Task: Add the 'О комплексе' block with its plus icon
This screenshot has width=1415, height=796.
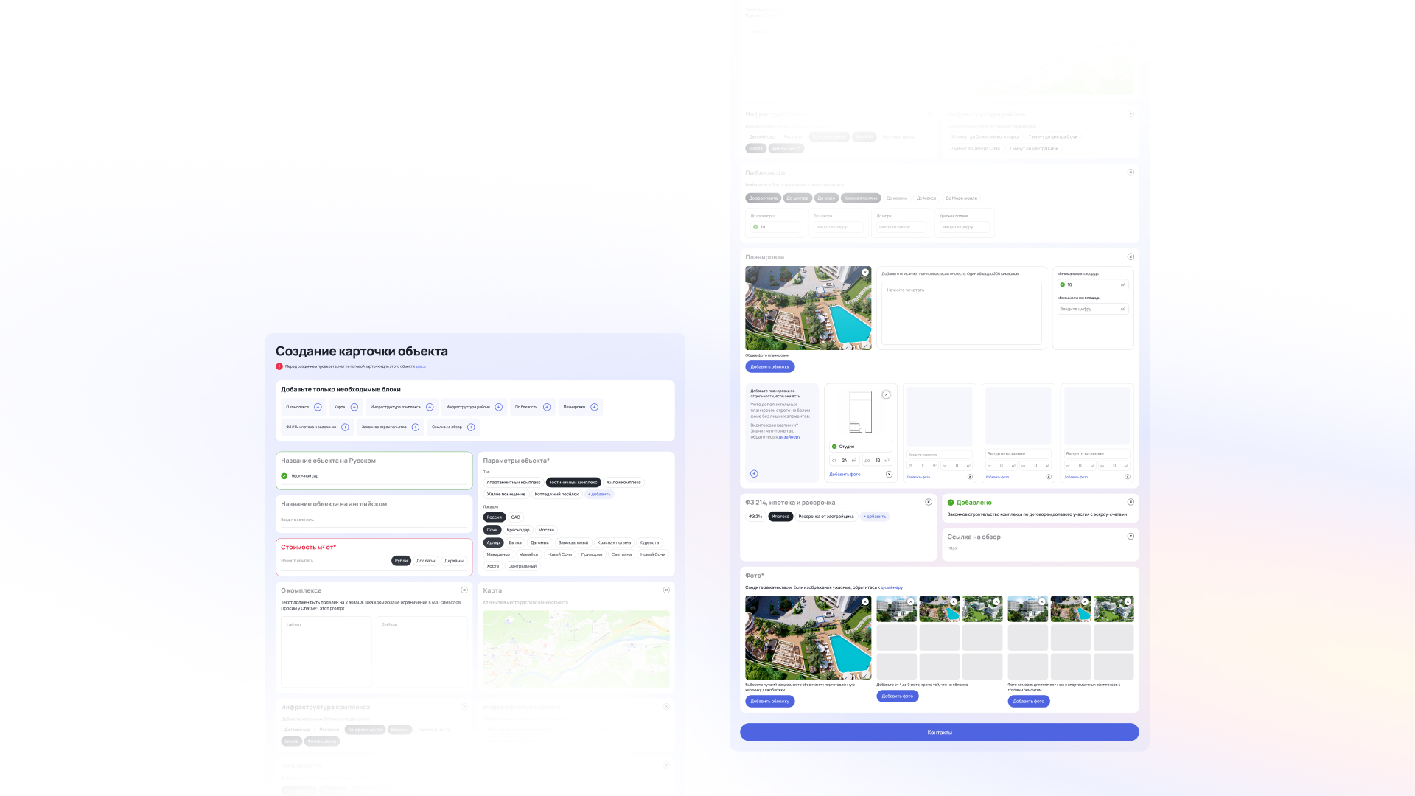Action: click(318, 407)
